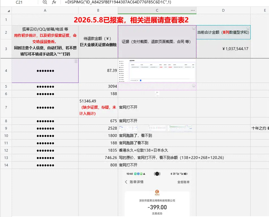The image size is (269, 217).
Task: Click the amount 3094 cell
Action: [98, 86]
